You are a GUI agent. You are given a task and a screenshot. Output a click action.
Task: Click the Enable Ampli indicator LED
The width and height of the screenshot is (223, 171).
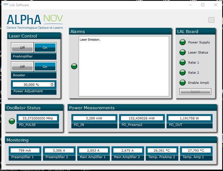point(183,83)
